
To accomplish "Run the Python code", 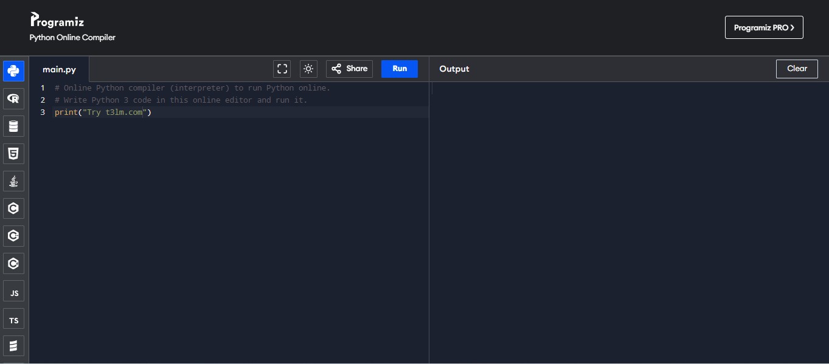I will 399,69.
